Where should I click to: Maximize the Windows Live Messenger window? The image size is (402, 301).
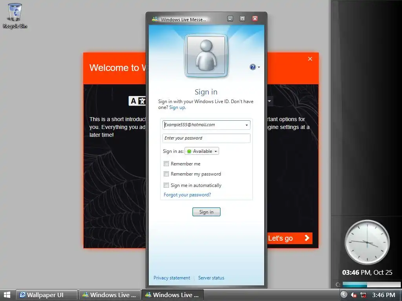(242, 18)
